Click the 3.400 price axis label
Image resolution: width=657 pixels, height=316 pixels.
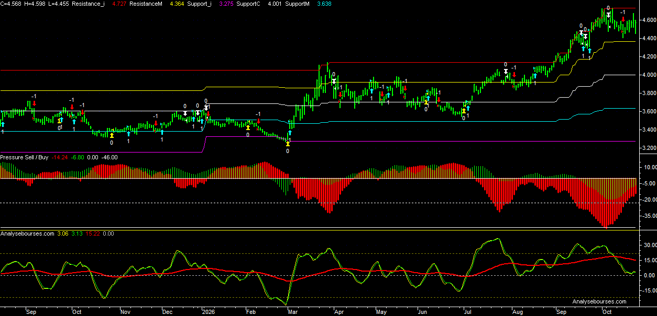pyautogui.click(x=649, y=130)
